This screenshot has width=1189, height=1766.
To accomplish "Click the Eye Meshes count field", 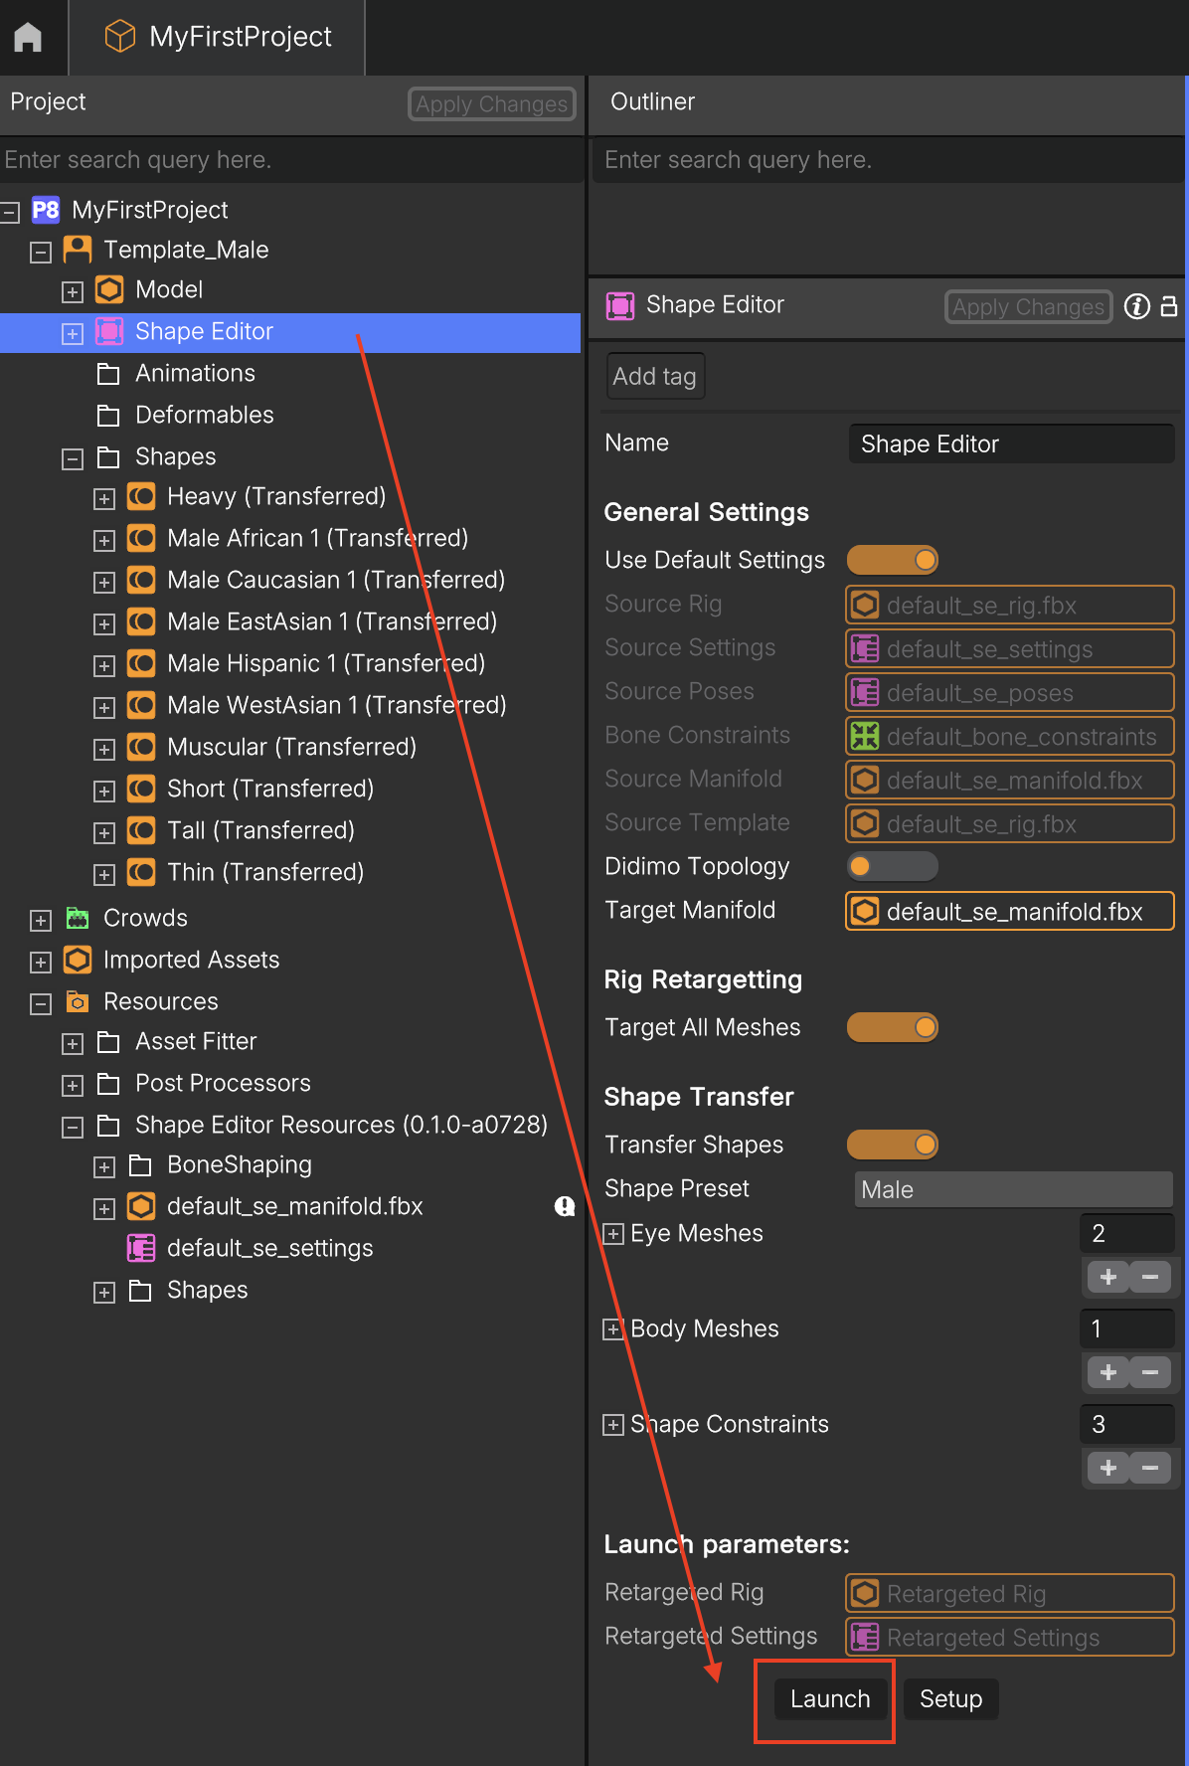I will 1126,1233.
